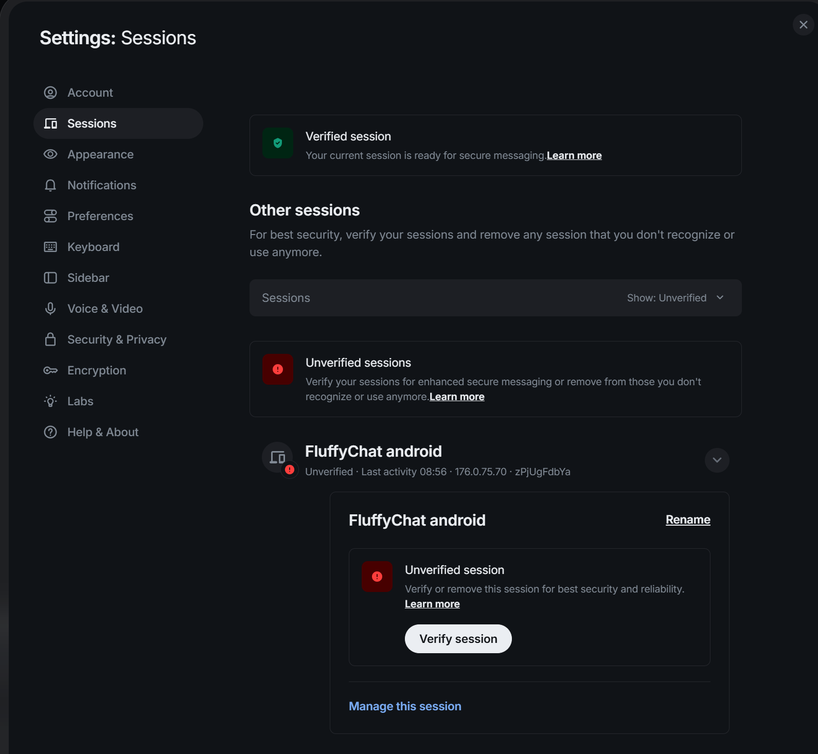Click the Security & Privacy lock icon
818x754 pixels.
tap(50, 339)
